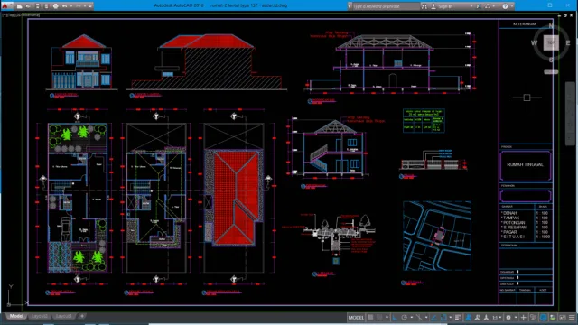Screen dimensions: 578x325
Task: Click the navigation bar on right edge of drawing
Action: (570, 114)
